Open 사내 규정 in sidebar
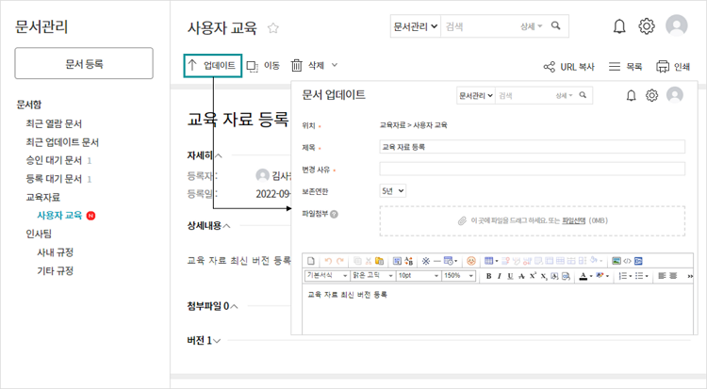This screenshot has height=389, width=707. pos(55,252)
